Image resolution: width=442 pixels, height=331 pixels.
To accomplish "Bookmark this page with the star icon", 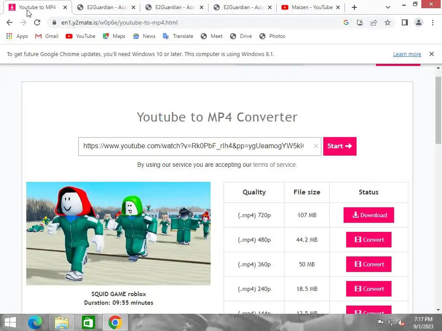I will [x=388, y=22].
